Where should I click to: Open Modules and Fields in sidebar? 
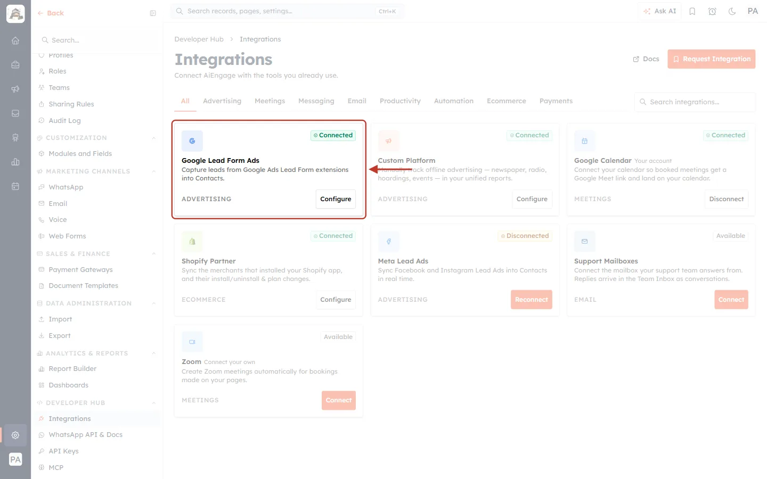pos(80,154)
